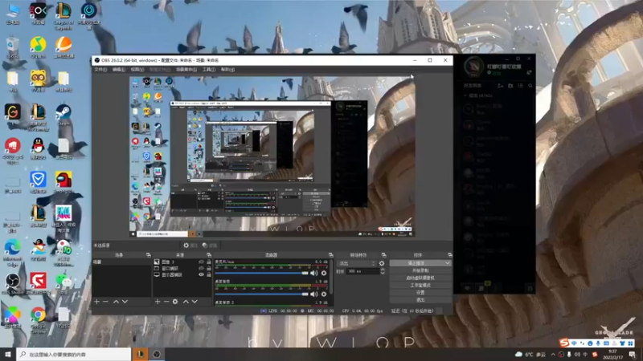The image size is (643, 361).
Task: Remove selected source with the minus icon
Action: tap(166, 302)
